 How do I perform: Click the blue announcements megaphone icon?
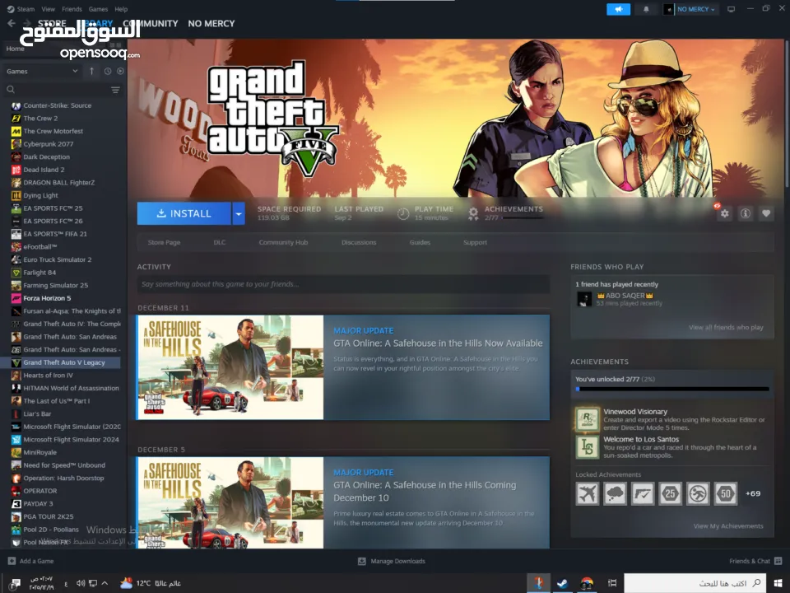(x=618, y=9)
